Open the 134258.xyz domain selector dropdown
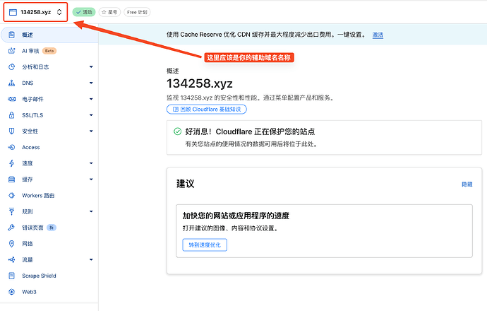487x311 pixels. 35,12
